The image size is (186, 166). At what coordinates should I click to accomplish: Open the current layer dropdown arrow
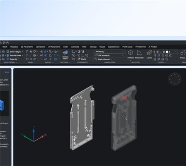tap(176, 52)
